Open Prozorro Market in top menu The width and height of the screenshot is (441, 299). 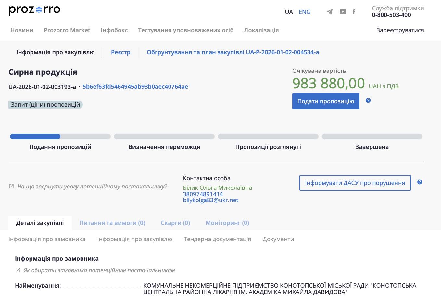[x=67, y=30]
